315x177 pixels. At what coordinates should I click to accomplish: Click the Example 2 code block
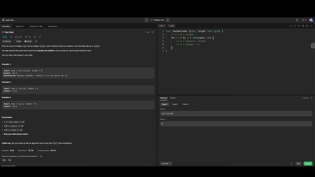click(78, 89)
